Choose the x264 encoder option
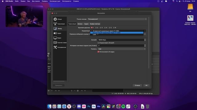The height and width of the screenshot is (110, 197). 117,35
